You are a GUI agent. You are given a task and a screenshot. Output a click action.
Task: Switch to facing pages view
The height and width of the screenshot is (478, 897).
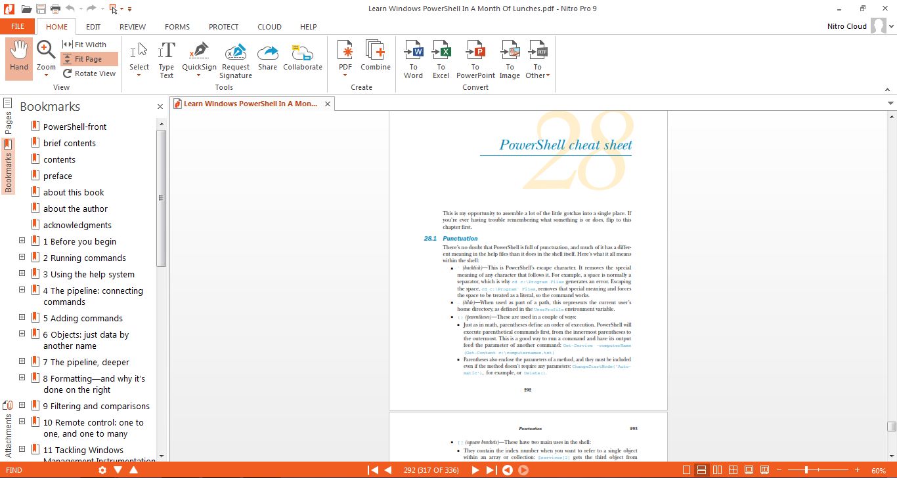coord(717,470)
